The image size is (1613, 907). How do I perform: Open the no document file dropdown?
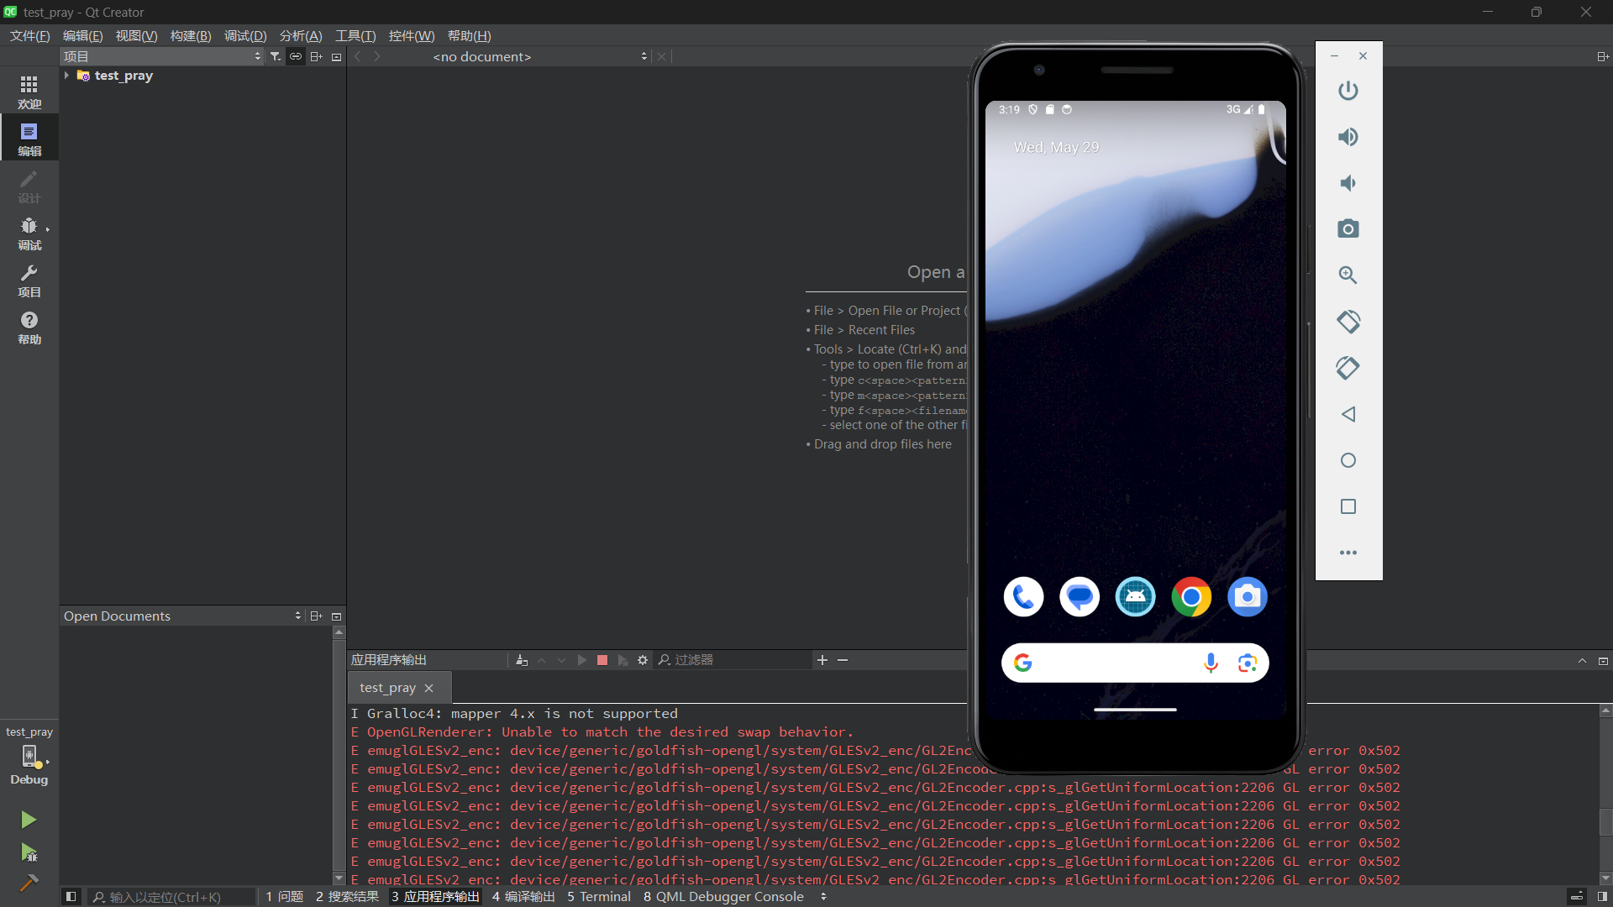pos(538,56)
